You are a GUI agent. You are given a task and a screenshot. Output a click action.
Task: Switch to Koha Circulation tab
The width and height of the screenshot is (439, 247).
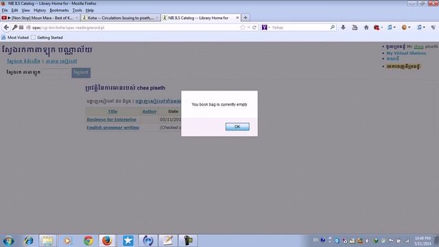point(121,18)
